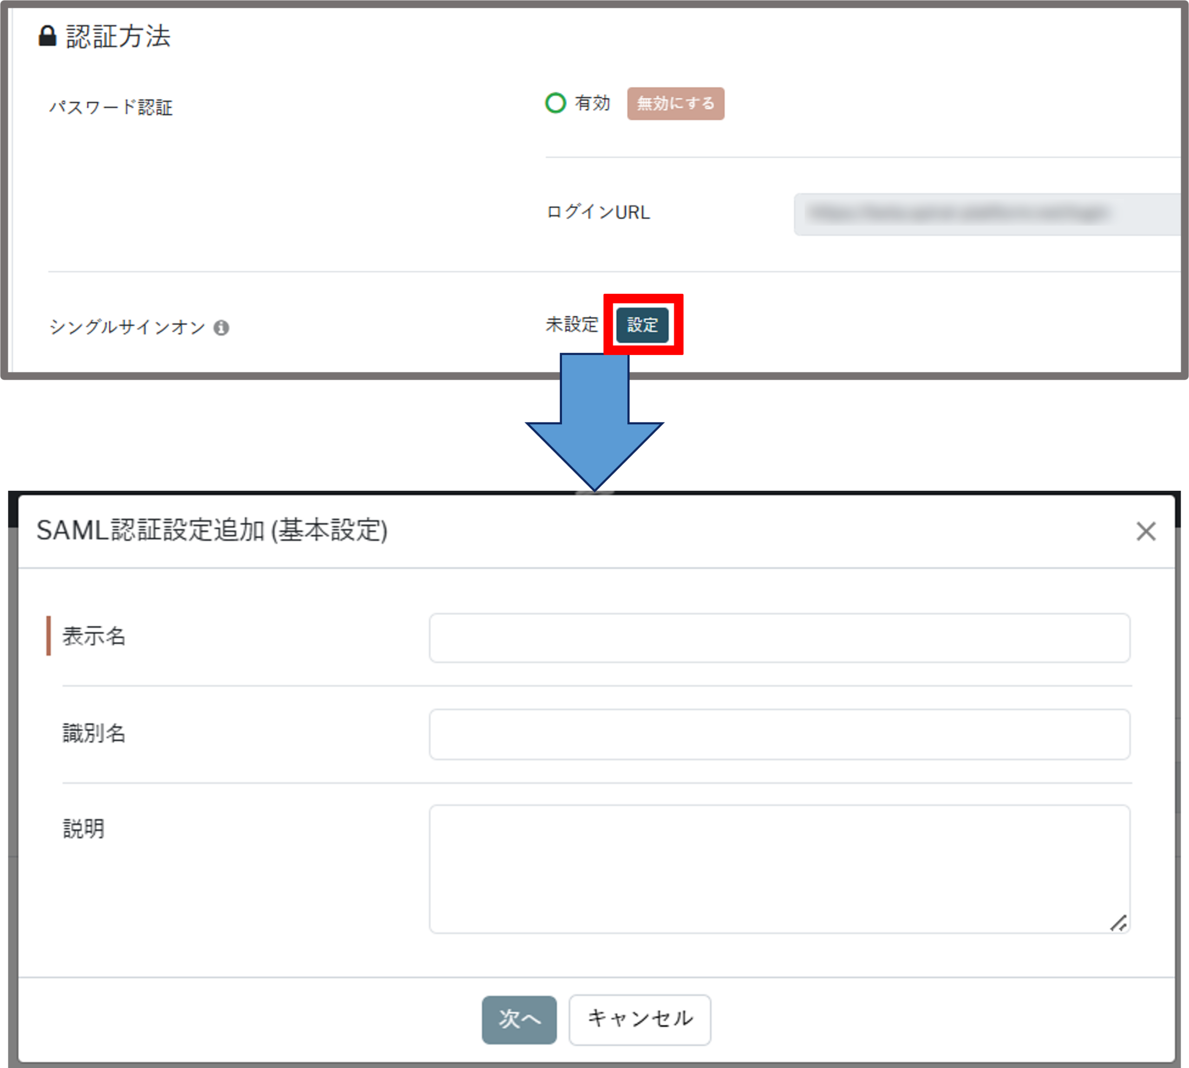This screenshot has width=1189, height=1068.
Task: Click the green 有効 status circle
Action: [x=555, y=103]
